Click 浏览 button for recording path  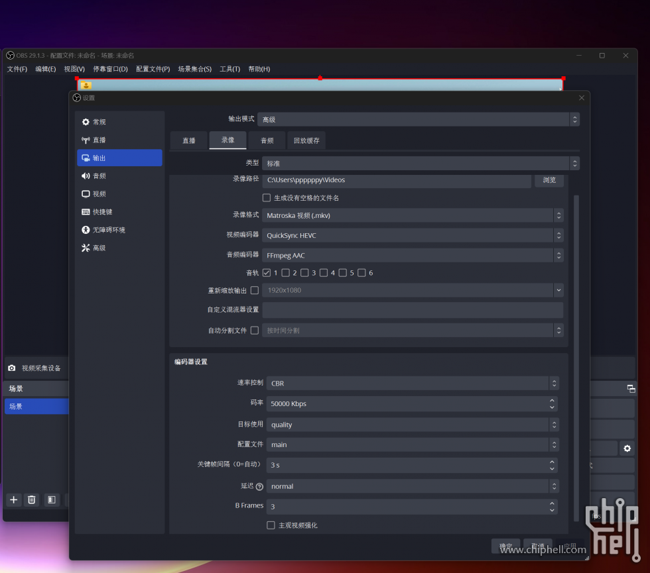549,180
